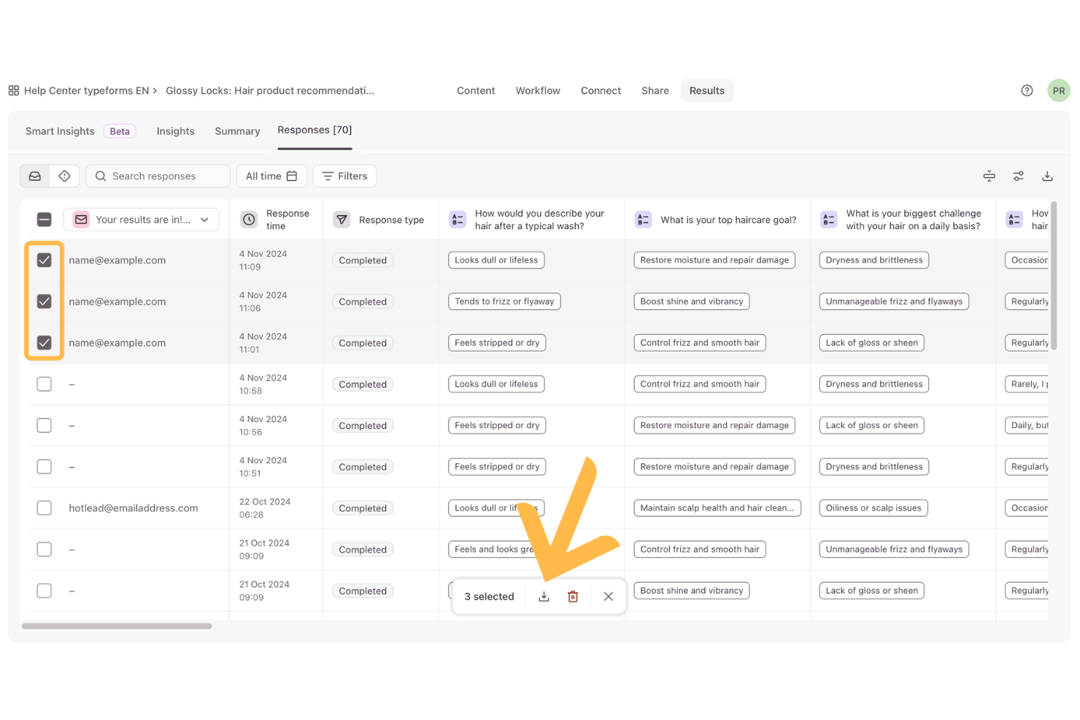This screenshot has height=720, width=1080.
Task: Toggle the select-all header checkbox
Action: [x=45, y=220]
